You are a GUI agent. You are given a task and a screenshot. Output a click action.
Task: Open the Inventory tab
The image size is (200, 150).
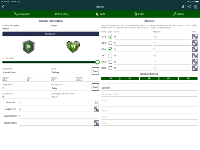coord(62,14)
